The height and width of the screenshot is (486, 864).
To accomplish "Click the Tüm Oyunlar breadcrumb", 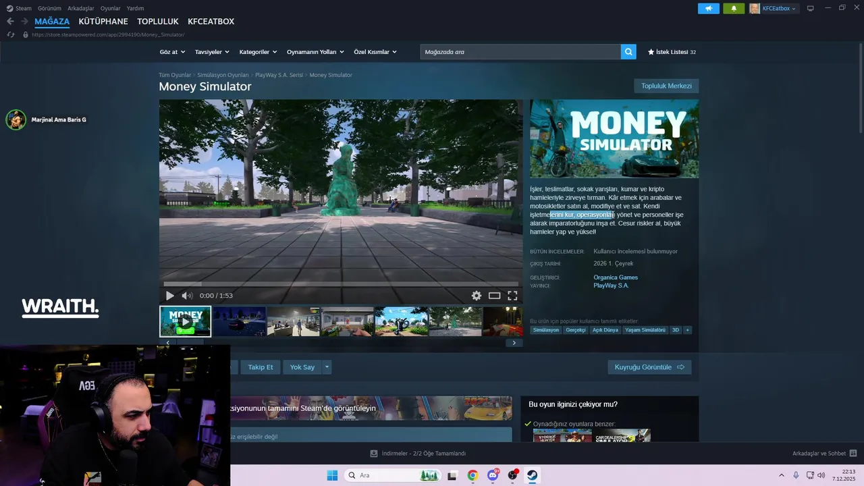I will coord(175,75).
